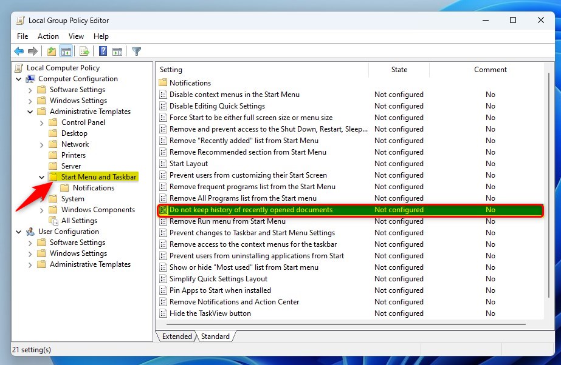Image resolution: width=561 pixels, height=365 pixels.
Task: Toggle the Show/Hide Action Pane icon
Action: (117, 52)
